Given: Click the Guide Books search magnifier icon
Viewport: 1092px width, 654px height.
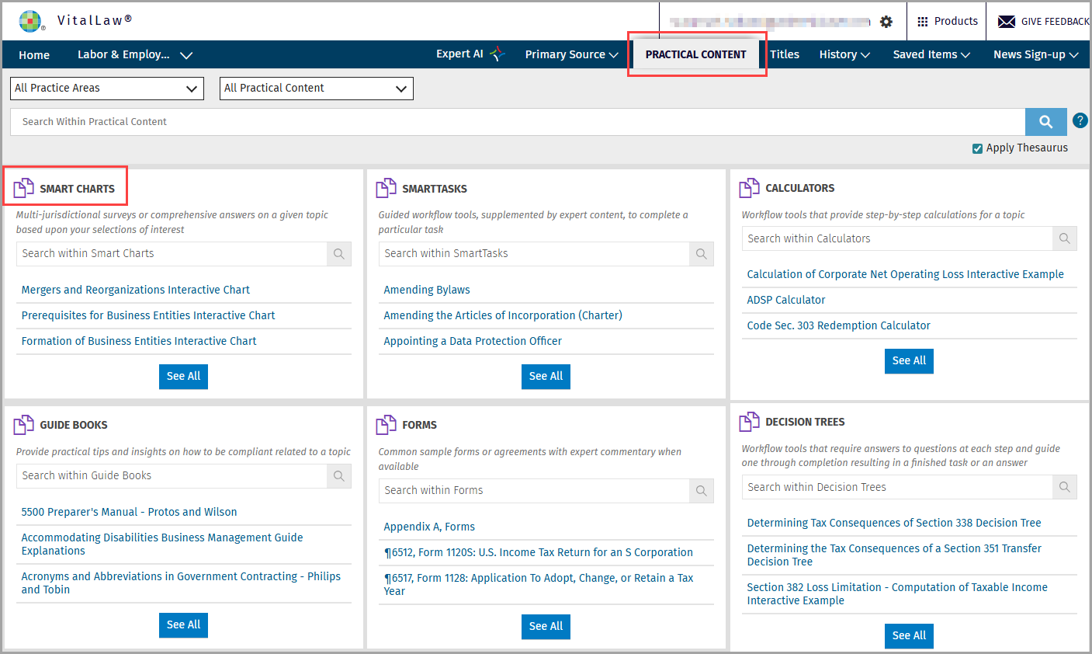Looking at the screenshot, I should click(339, 476).
